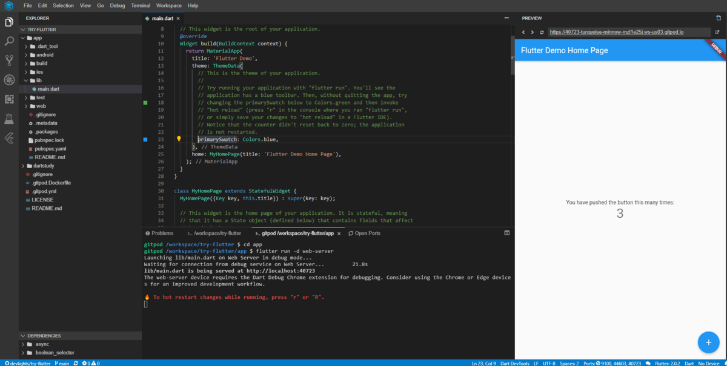Click the errors and warnings count in status bar

click(x=91, y=363)
